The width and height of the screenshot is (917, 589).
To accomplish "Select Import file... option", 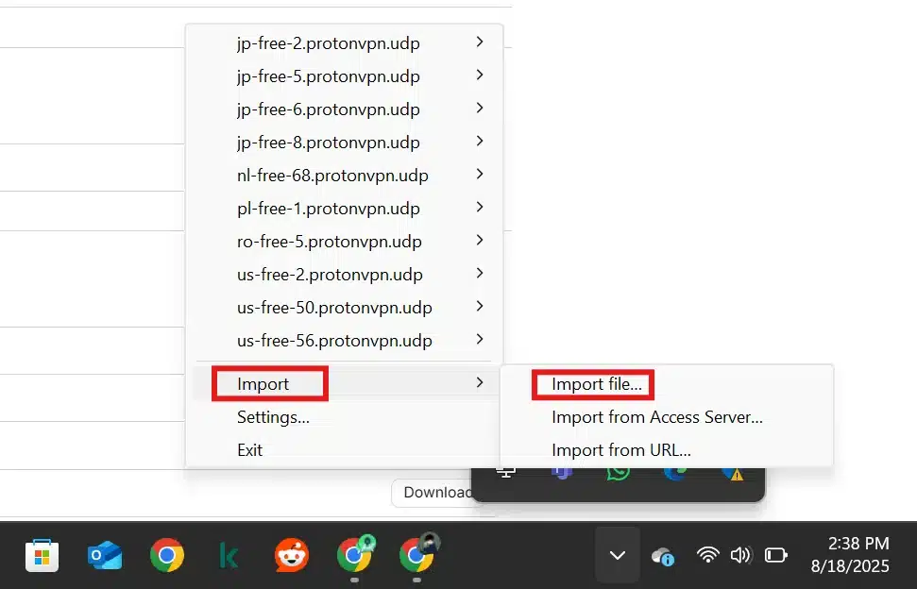I will pyautogui.click(x=666, y=384).
